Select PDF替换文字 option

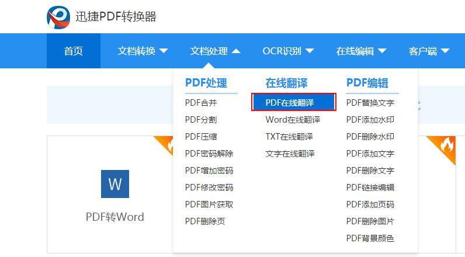click(370, 103)
